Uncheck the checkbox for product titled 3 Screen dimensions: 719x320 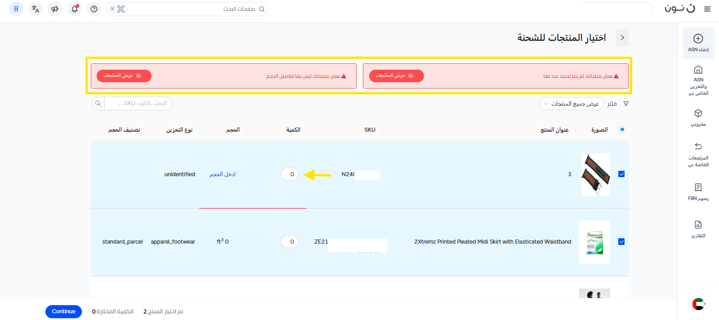tap(621, 174)
